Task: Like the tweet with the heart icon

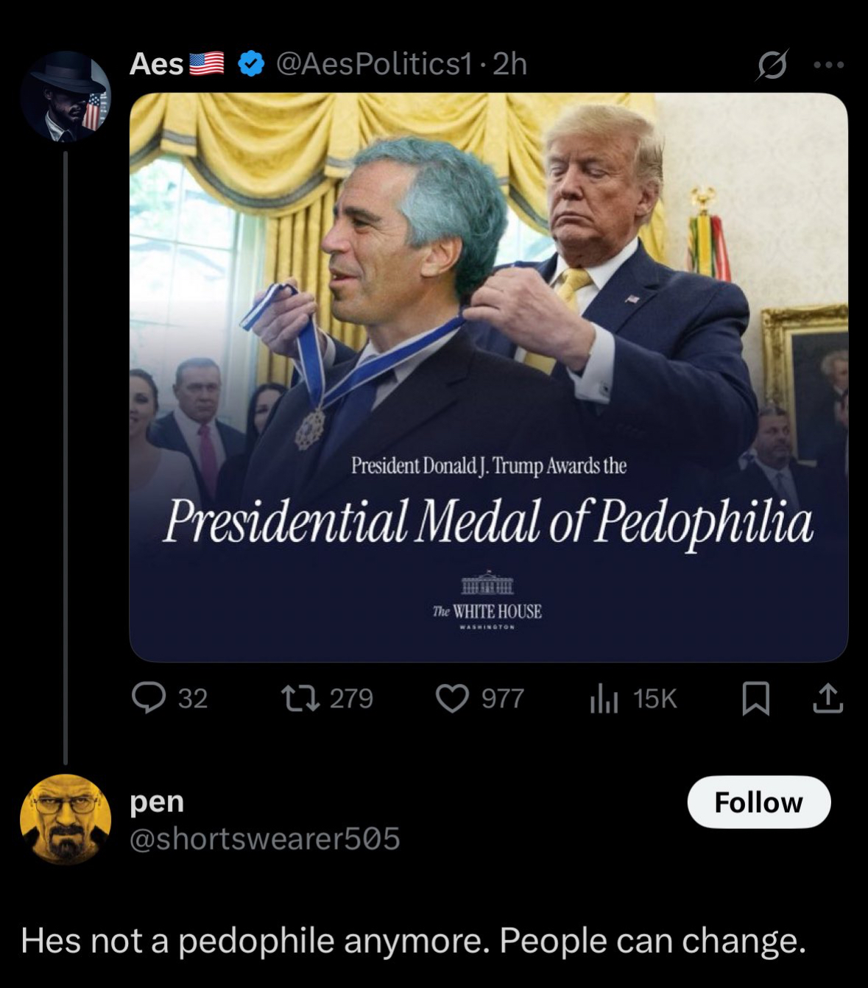Action: [x=452, y=698]
